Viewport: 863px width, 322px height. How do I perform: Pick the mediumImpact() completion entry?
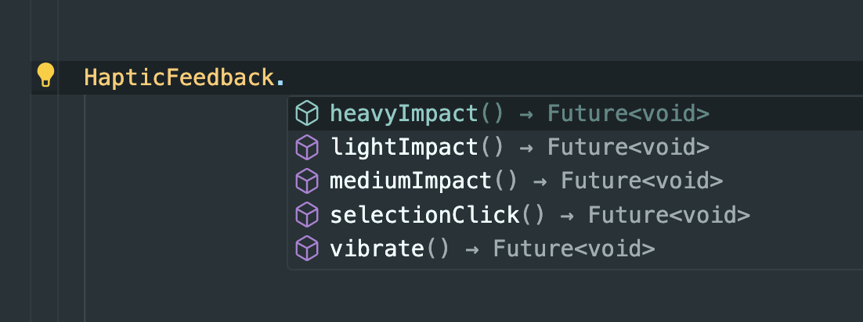[575, 181]
